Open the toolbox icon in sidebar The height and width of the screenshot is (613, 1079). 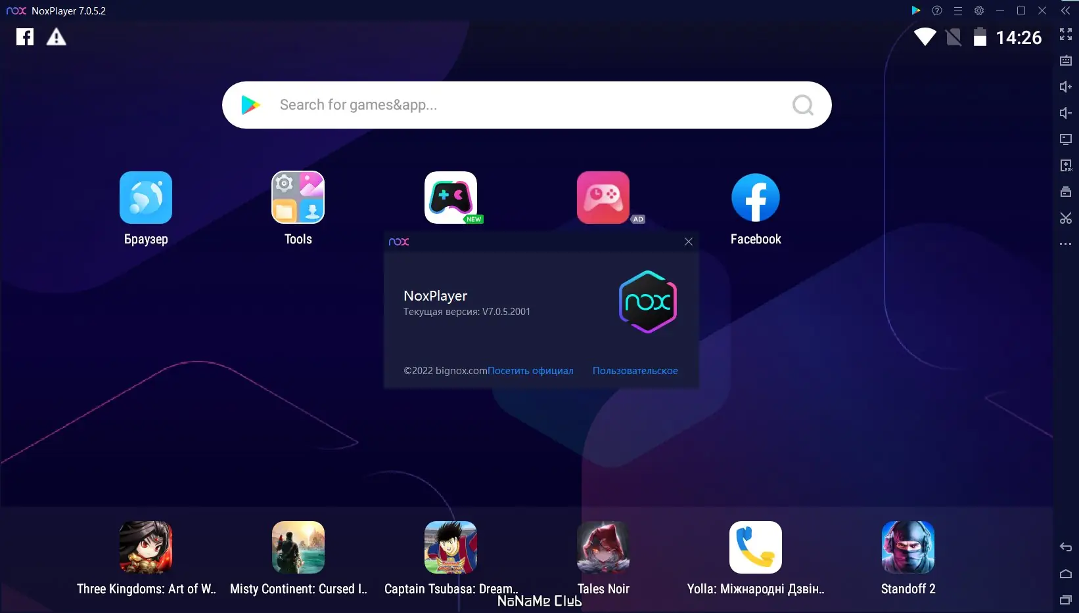click(x=1066, y=192)
